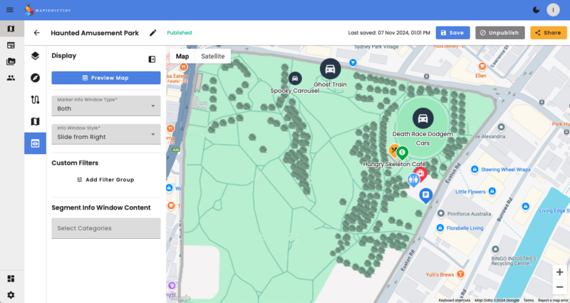The height and width of the screenshot is (303, 570).
Task: Expand Marker Info Window Type dropdown
Action: click(x=105, y=106)
